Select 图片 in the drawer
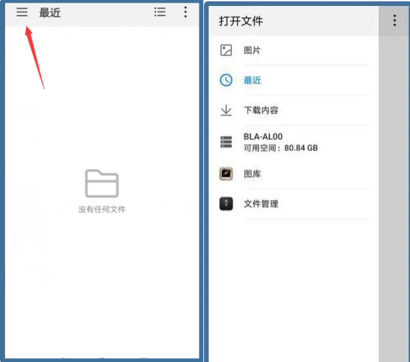 click(293, 50)
